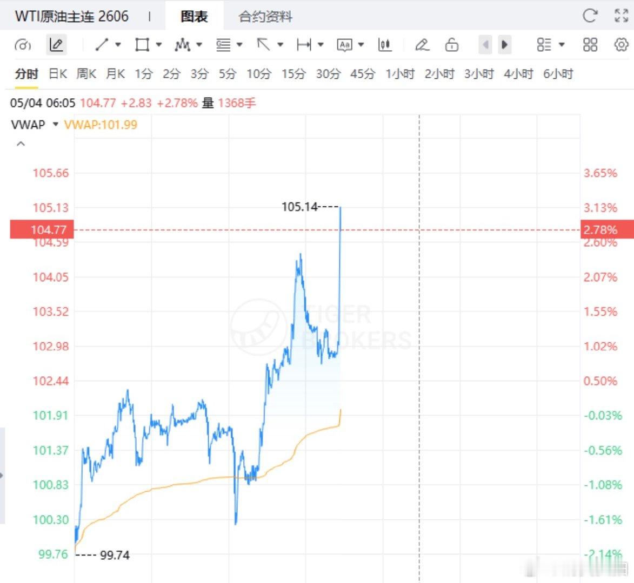Click the 2.78% percentage tag
Image resolution: width=634 pixels, height=583 pixels.
607,229
